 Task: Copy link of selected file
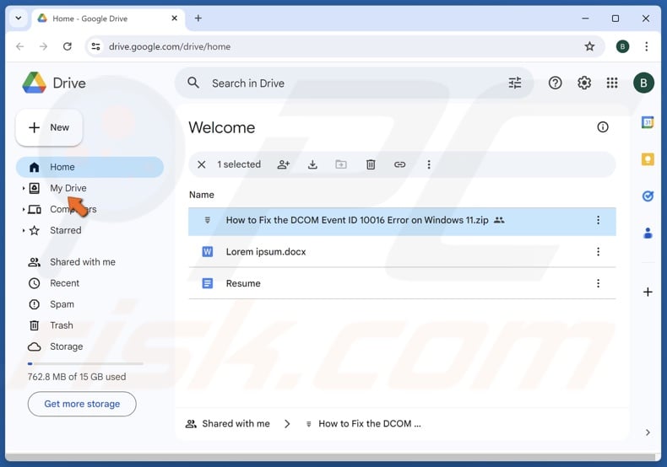click(400, 164)
